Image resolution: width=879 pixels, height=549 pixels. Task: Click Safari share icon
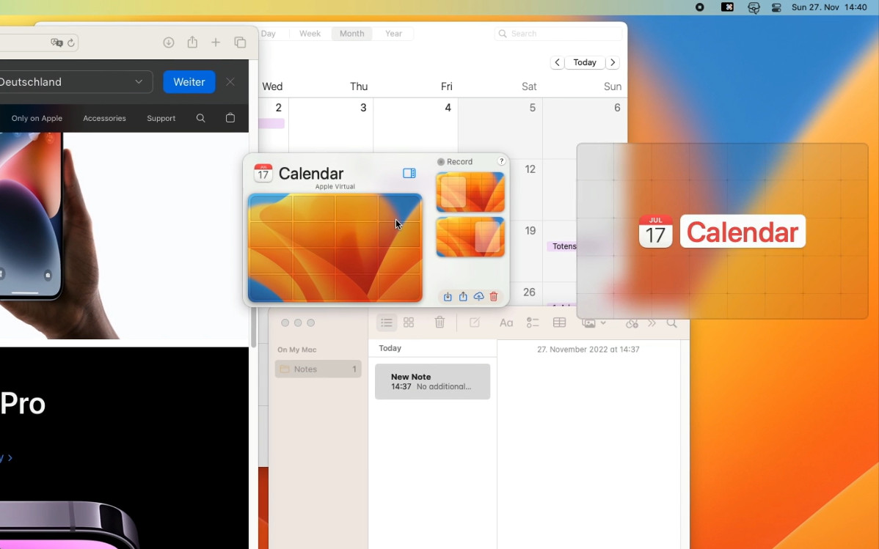click(192, 42)
